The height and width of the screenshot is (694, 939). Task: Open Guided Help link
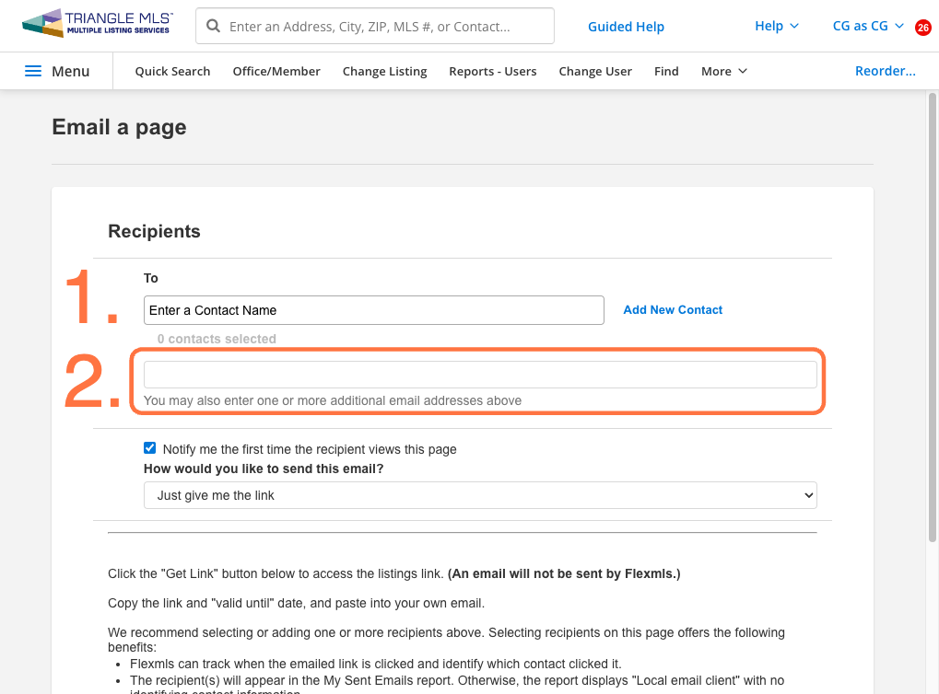tap(626, 27)
